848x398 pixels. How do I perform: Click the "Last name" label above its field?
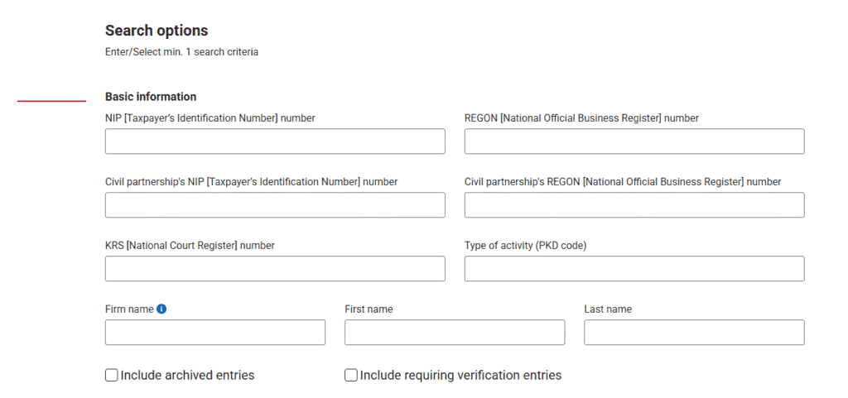coord(608,309)
